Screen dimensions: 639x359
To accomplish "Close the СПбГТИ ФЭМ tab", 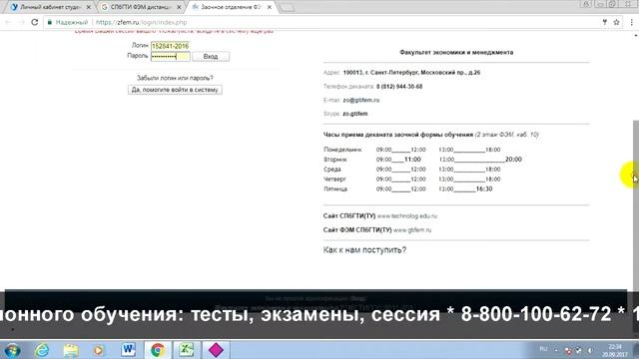I will (179, 7).
